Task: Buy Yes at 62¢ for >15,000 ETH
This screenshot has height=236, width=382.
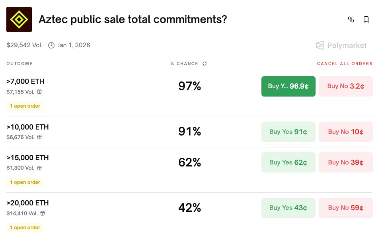Action: [x=288, y=162]
